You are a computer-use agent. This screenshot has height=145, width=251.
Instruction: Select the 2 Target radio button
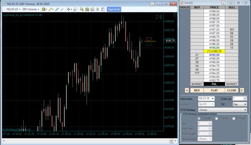pos(216,119)
